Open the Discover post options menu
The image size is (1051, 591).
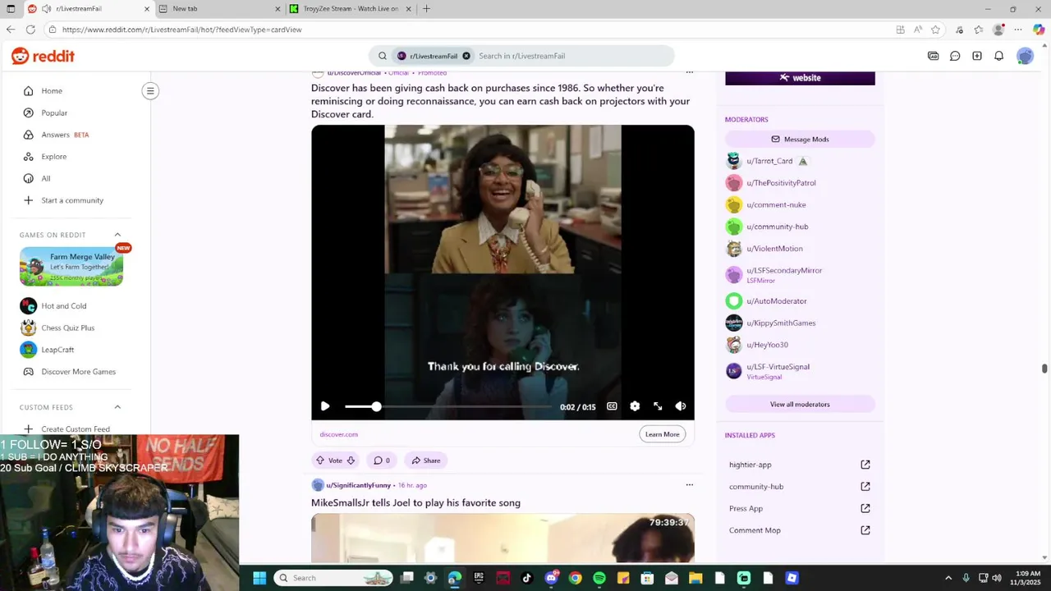pyautogui.click(x=690, y=72)
